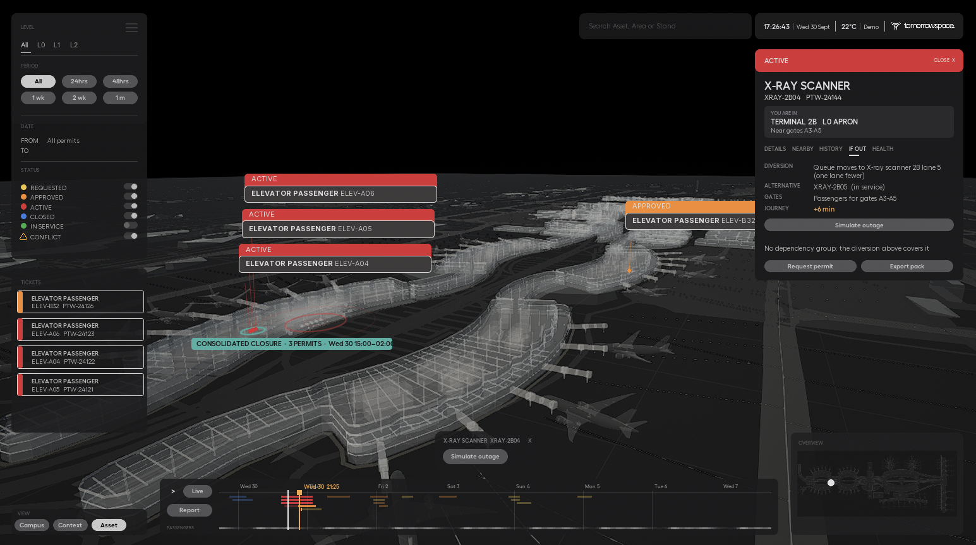This screenshot has width=976, height=545.
Task: Open the Details tab
Action: coord(775,149)
